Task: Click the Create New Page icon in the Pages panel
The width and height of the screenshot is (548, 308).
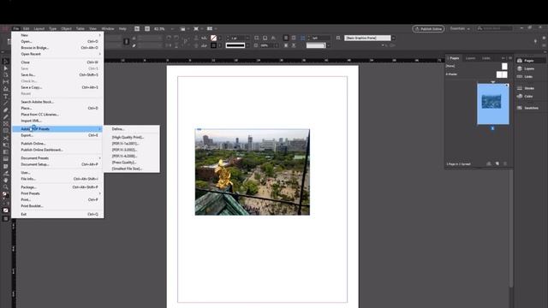Action: 497,163
